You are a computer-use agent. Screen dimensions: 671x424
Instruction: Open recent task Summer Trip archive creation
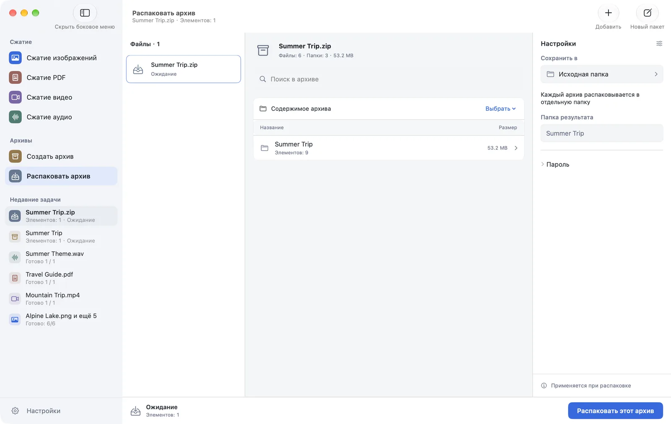[61, 237]
